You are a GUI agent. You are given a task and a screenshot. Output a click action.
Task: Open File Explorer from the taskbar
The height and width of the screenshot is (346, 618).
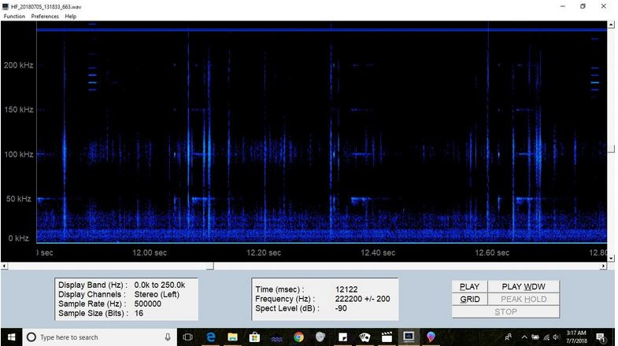[232, 337]
